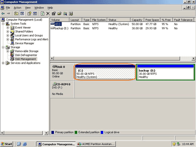
Task: Expand Performance Logs and Alerts node
Action: pos(8,39)
